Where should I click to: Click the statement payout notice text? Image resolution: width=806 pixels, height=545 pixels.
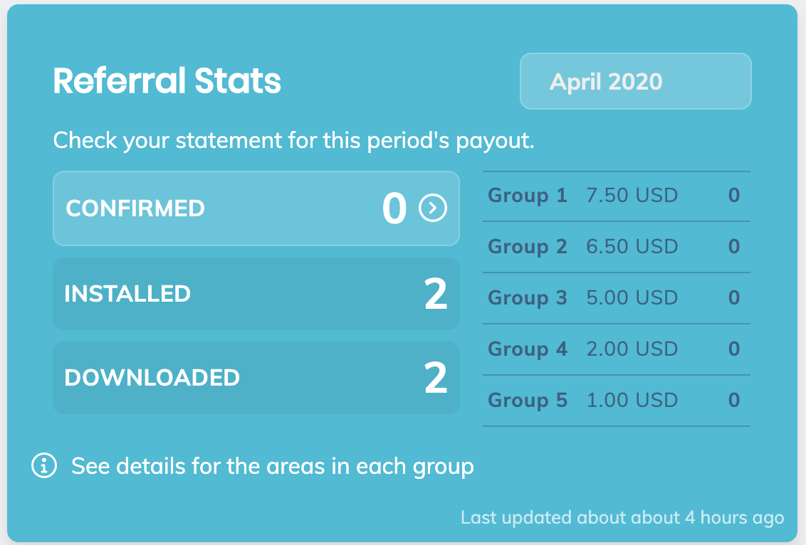tap(293, 140)
